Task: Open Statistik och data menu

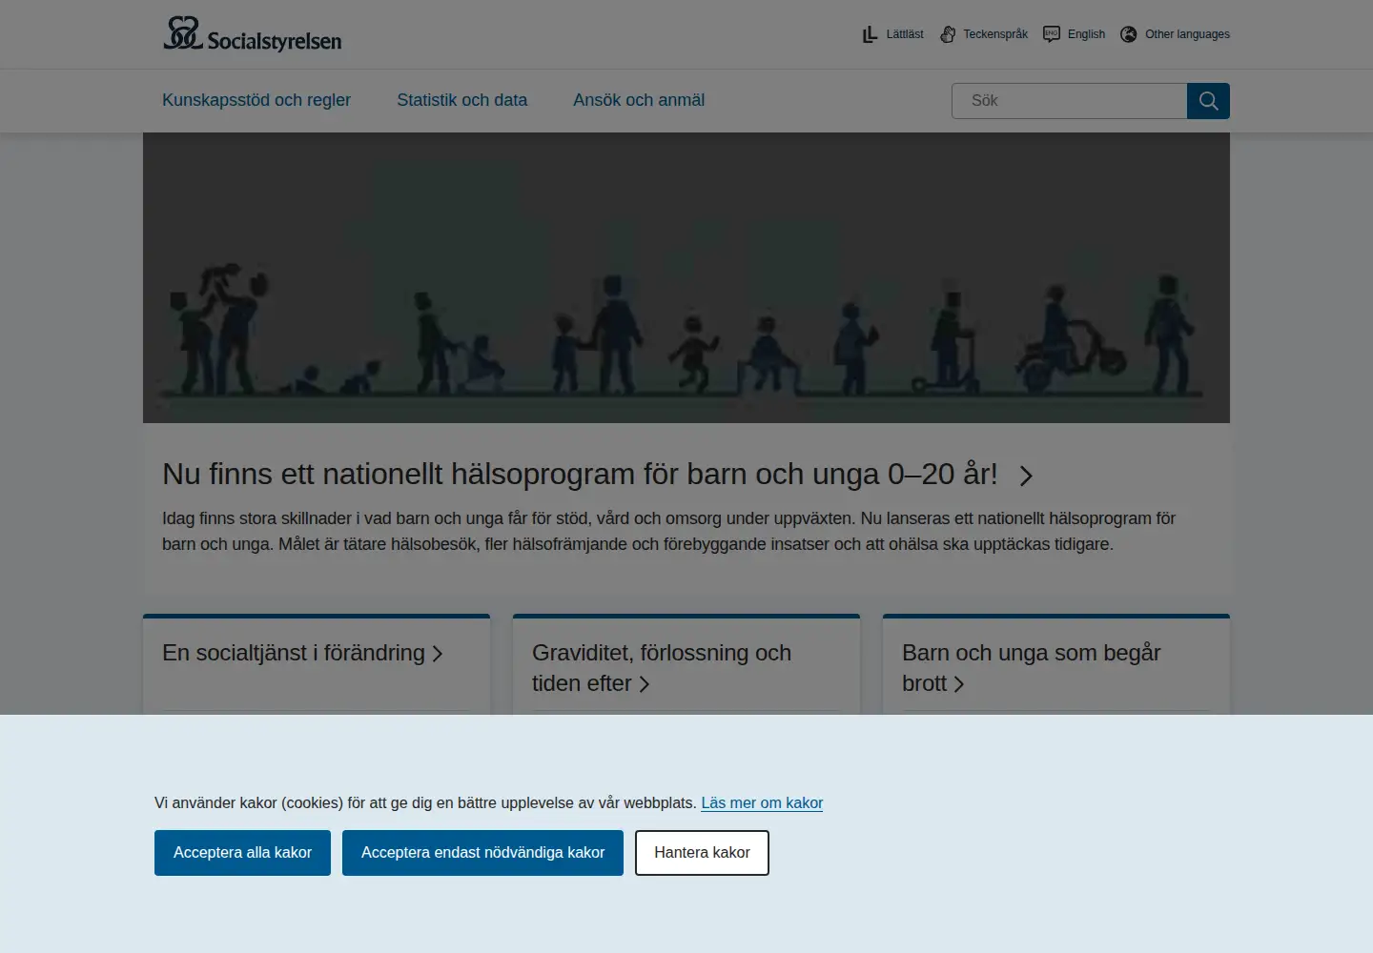Action: [462, 100]
